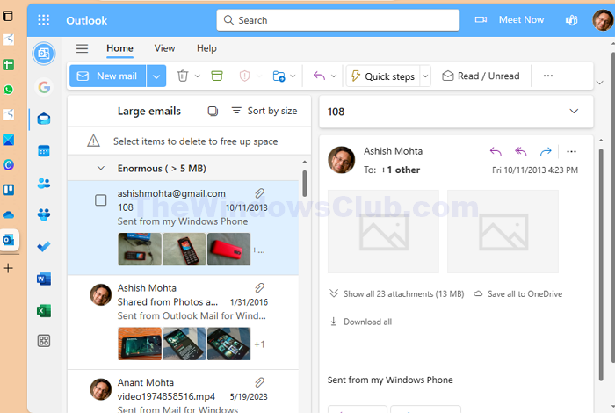Open the app launcher grid icon
The image size is (615, 413).
tap(44, 20)
